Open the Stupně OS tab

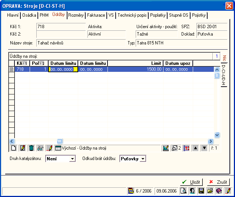tap(179, 15)
